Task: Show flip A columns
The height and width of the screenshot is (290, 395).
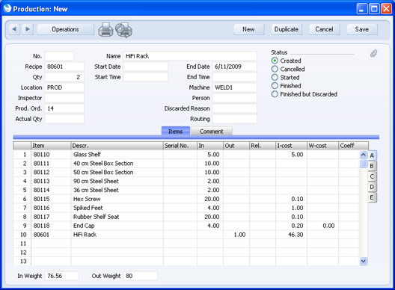Action: (372, 155)
